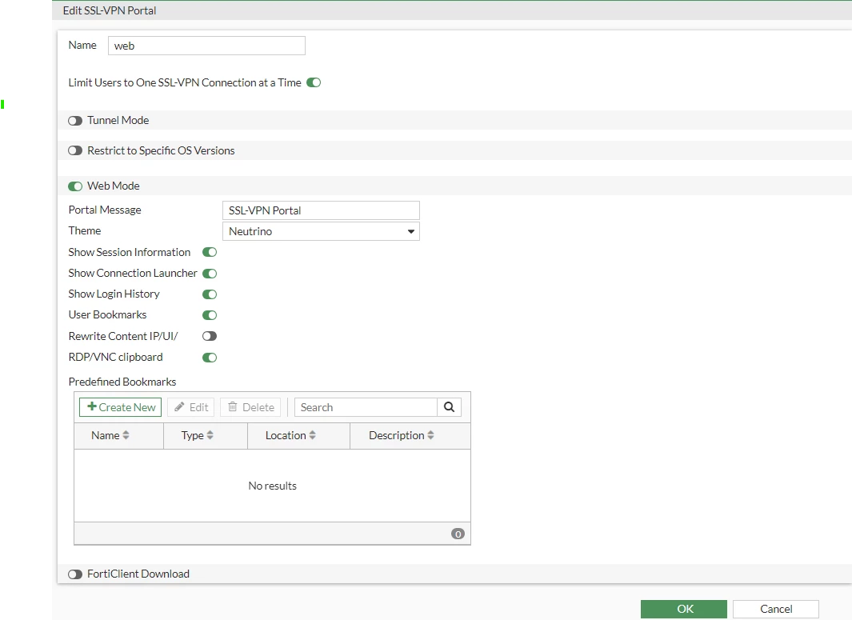The width and height of the screenshot is (852, 620).
Task: Open the Theme dropdown showing Neutrino
Action: coord(321,231)
